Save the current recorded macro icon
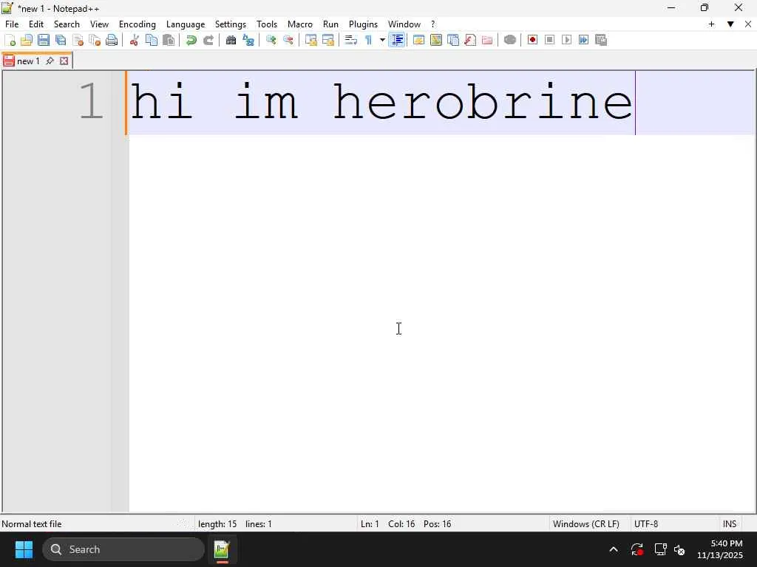Image resolution: width=757 pixels, height=567 pixels. pos(601,40)
